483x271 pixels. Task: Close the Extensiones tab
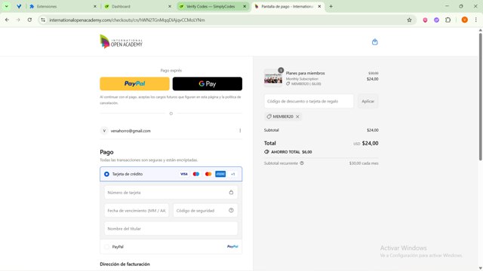click(x=95, y=6)
